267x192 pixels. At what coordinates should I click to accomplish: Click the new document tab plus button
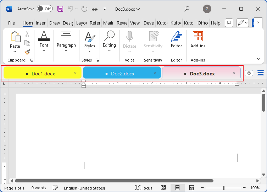(249, 73)
